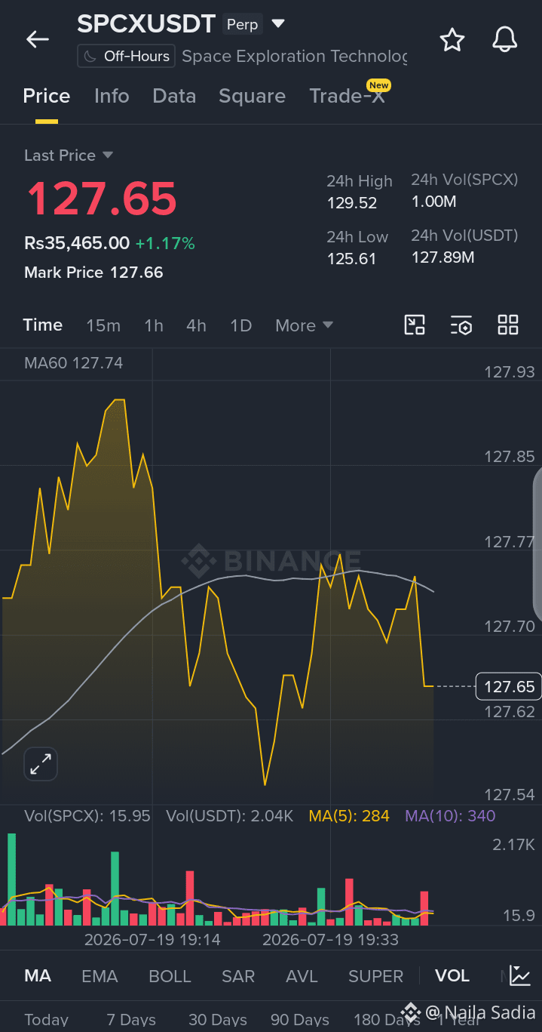Select the 1h chart interval

tap(154, 325)
